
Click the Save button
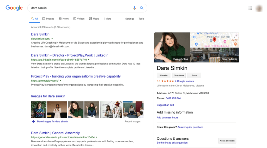click(194, 75)
